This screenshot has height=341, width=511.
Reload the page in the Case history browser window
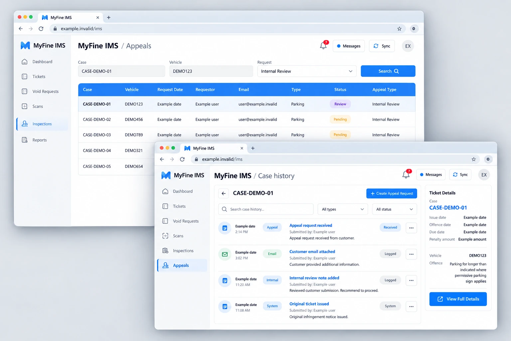[x=182, y=159]
